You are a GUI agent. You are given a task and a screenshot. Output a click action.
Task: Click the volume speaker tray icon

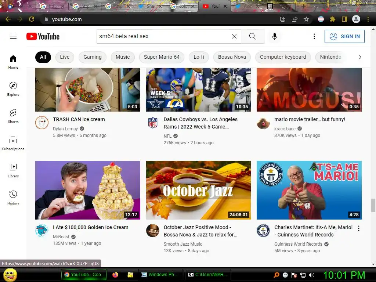(x=311, y=275)
